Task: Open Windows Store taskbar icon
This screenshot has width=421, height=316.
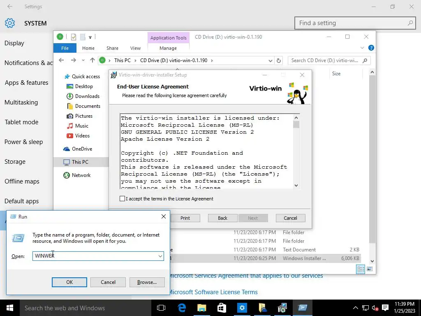Action: [222, 308]
